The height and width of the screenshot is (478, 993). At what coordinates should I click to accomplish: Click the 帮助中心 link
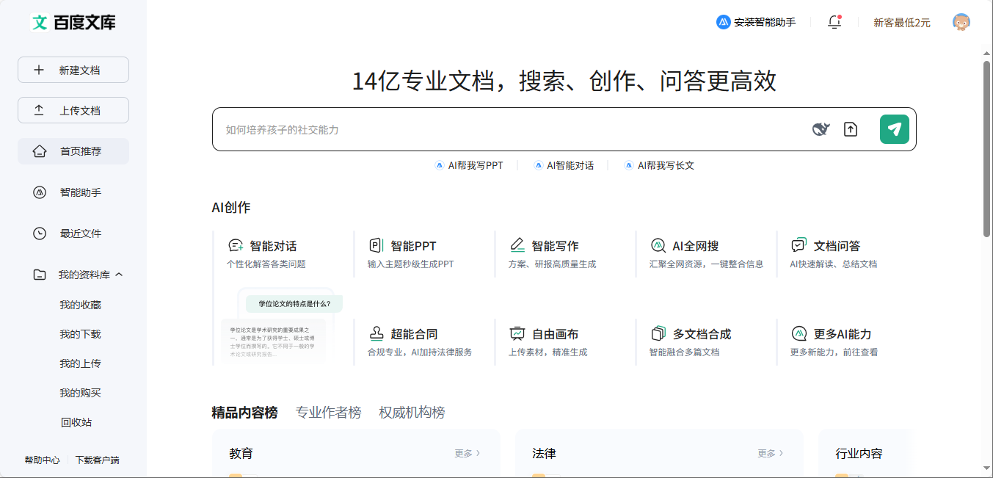42,460
